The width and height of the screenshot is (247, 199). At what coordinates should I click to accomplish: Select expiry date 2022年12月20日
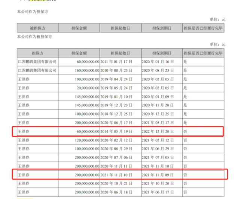(x=158, y=131)
